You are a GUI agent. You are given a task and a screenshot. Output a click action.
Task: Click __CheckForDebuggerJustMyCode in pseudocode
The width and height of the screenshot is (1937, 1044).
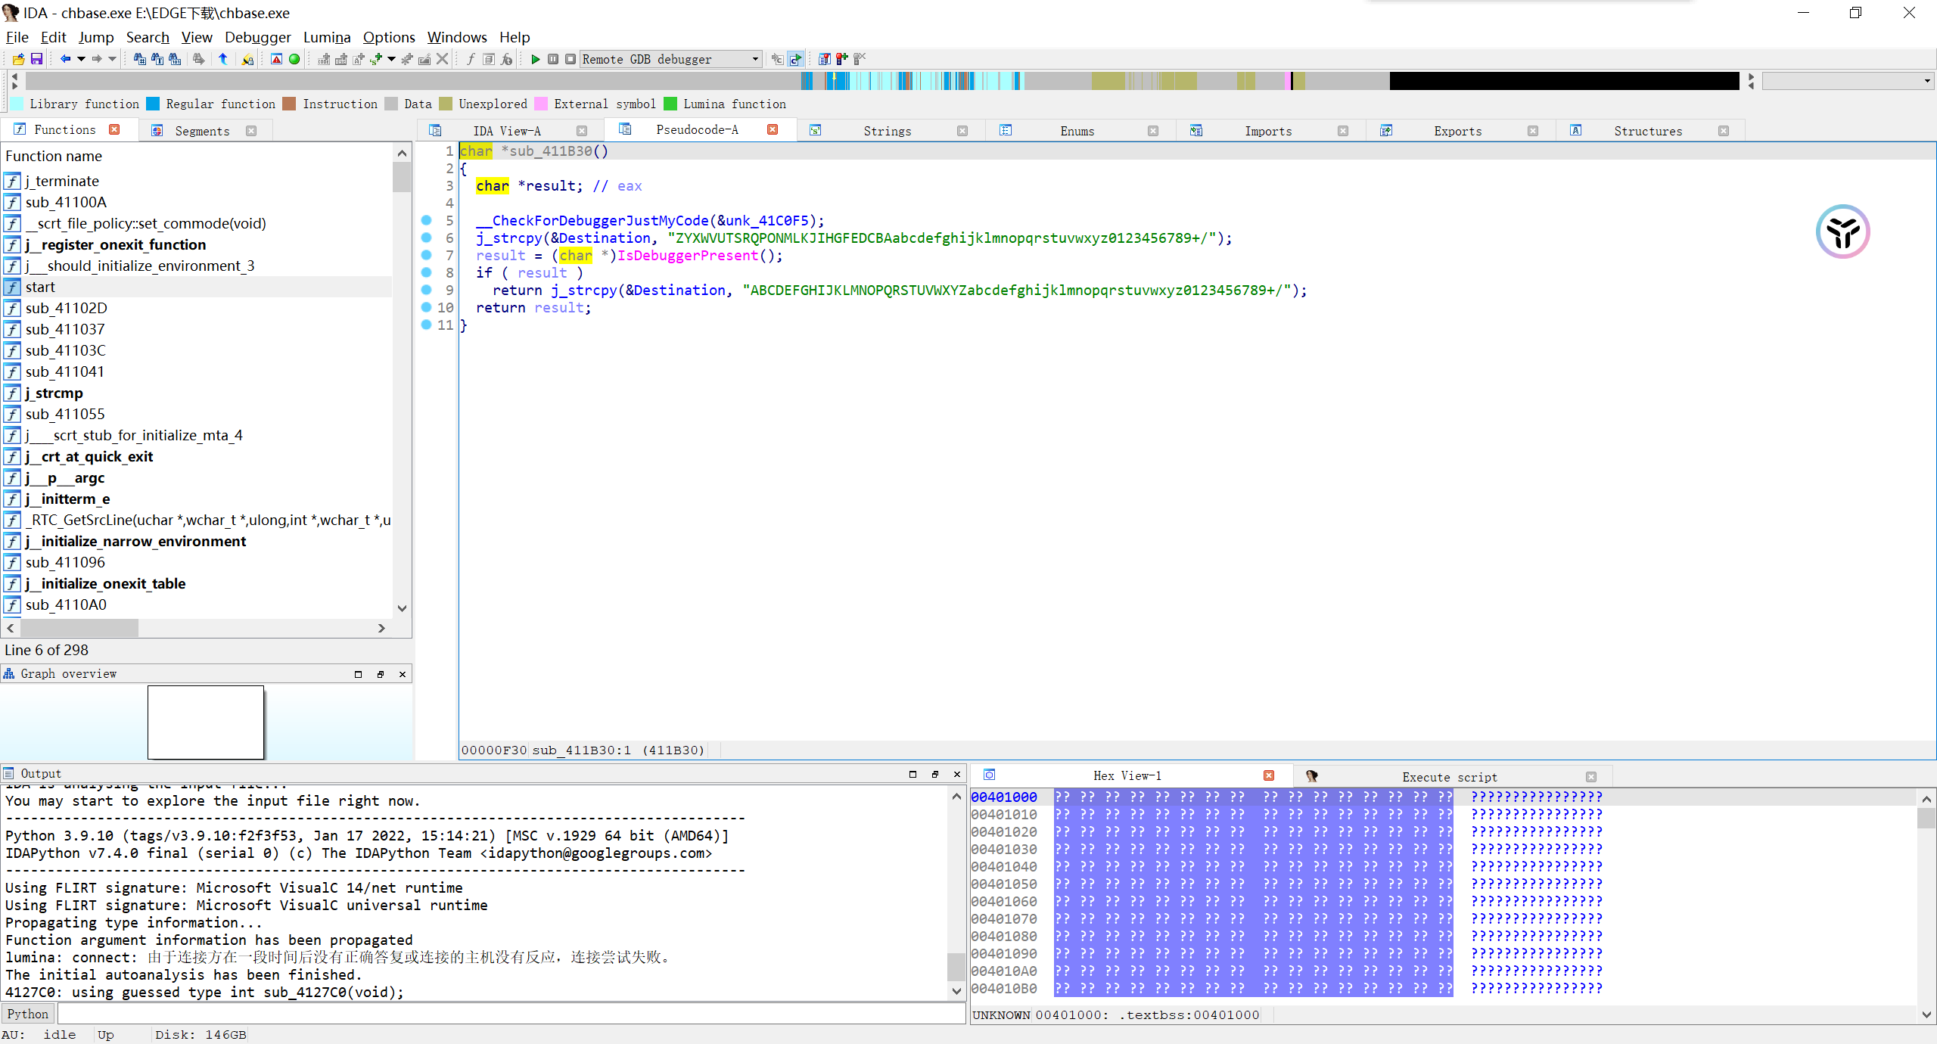(592, 221)
